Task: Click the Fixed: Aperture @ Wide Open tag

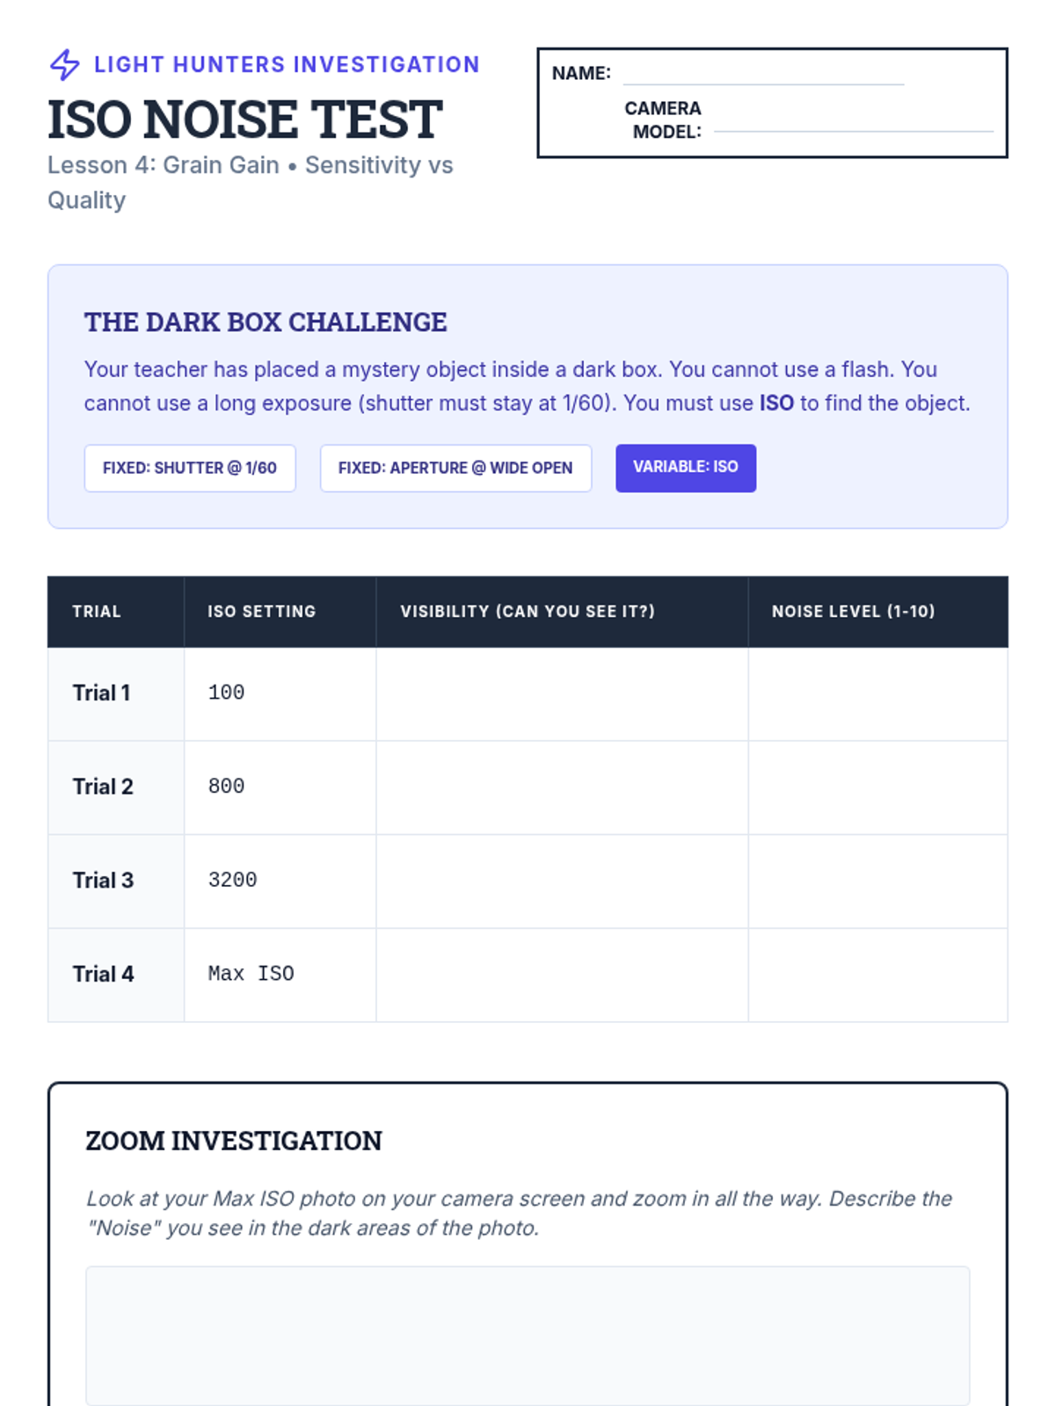Action: click(455, 468)
